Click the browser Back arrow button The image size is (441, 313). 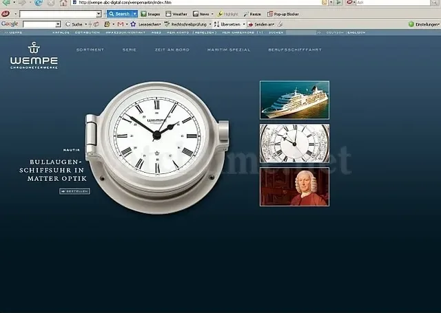(6, 3)
